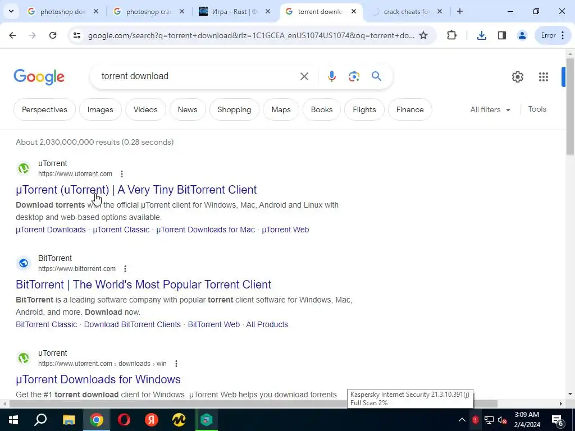Open File Explorer from taskbar
The image size is (575, 431).
point(69,420)
